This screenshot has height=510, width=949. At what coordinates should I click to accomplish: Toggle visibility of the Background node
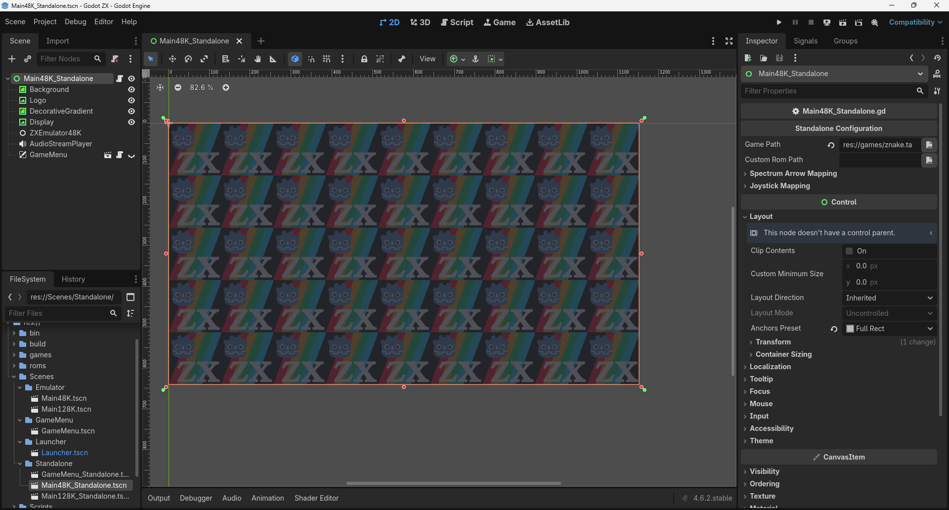[x=131, y=89]
